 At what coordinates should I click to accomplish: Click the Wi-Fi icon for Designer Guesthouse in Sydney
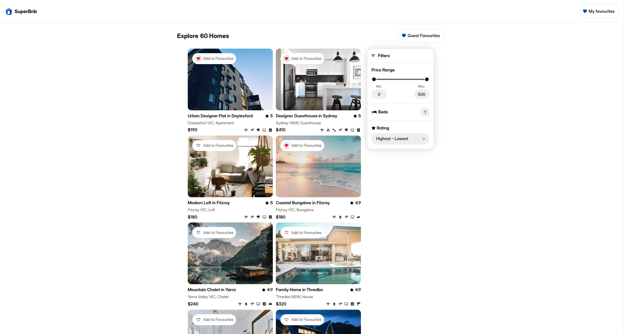322,130
